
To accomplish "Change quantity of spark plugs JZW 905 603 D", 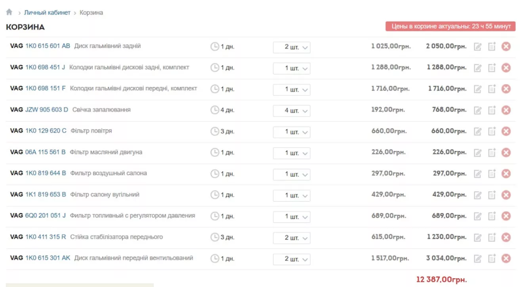I will click(292, 111).
